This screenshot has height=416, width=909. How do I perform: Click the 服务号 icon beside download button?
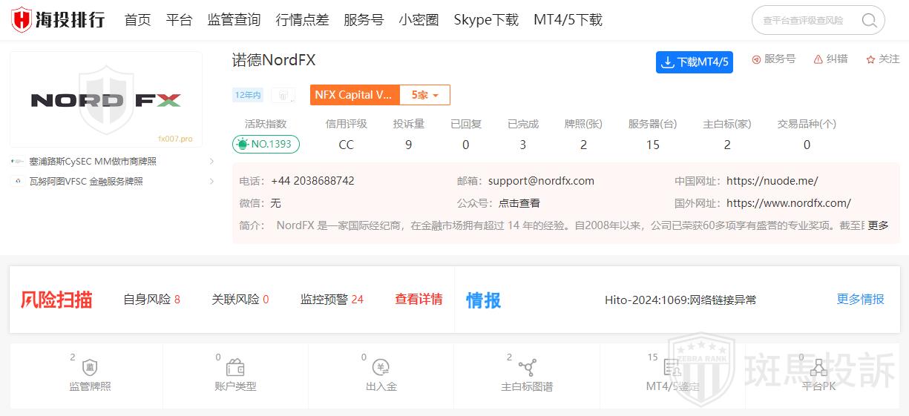757,59
